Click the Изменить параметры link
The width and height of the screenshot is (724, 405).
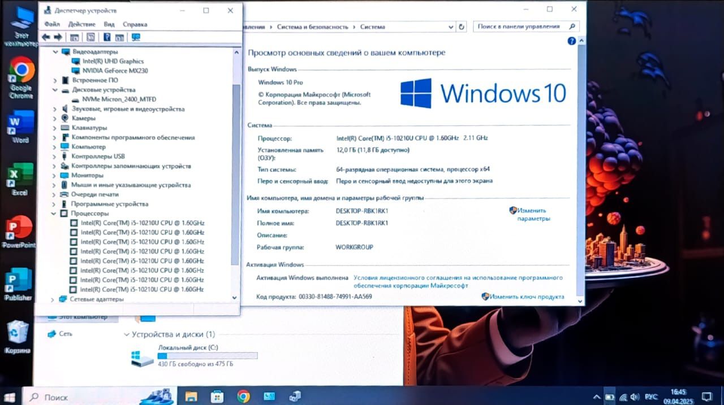click(533, 214)
